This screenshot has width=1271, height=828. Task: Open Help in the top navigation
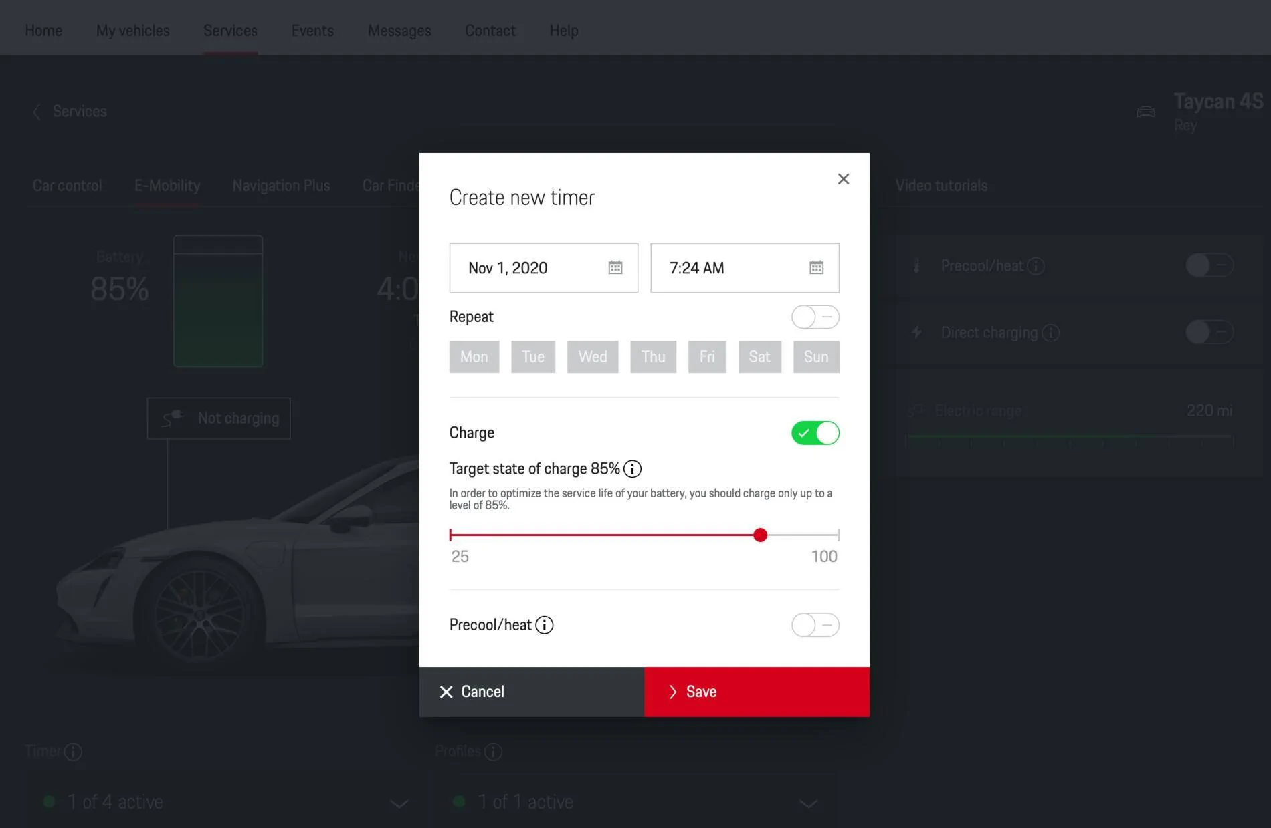click(x=564, y=31)
